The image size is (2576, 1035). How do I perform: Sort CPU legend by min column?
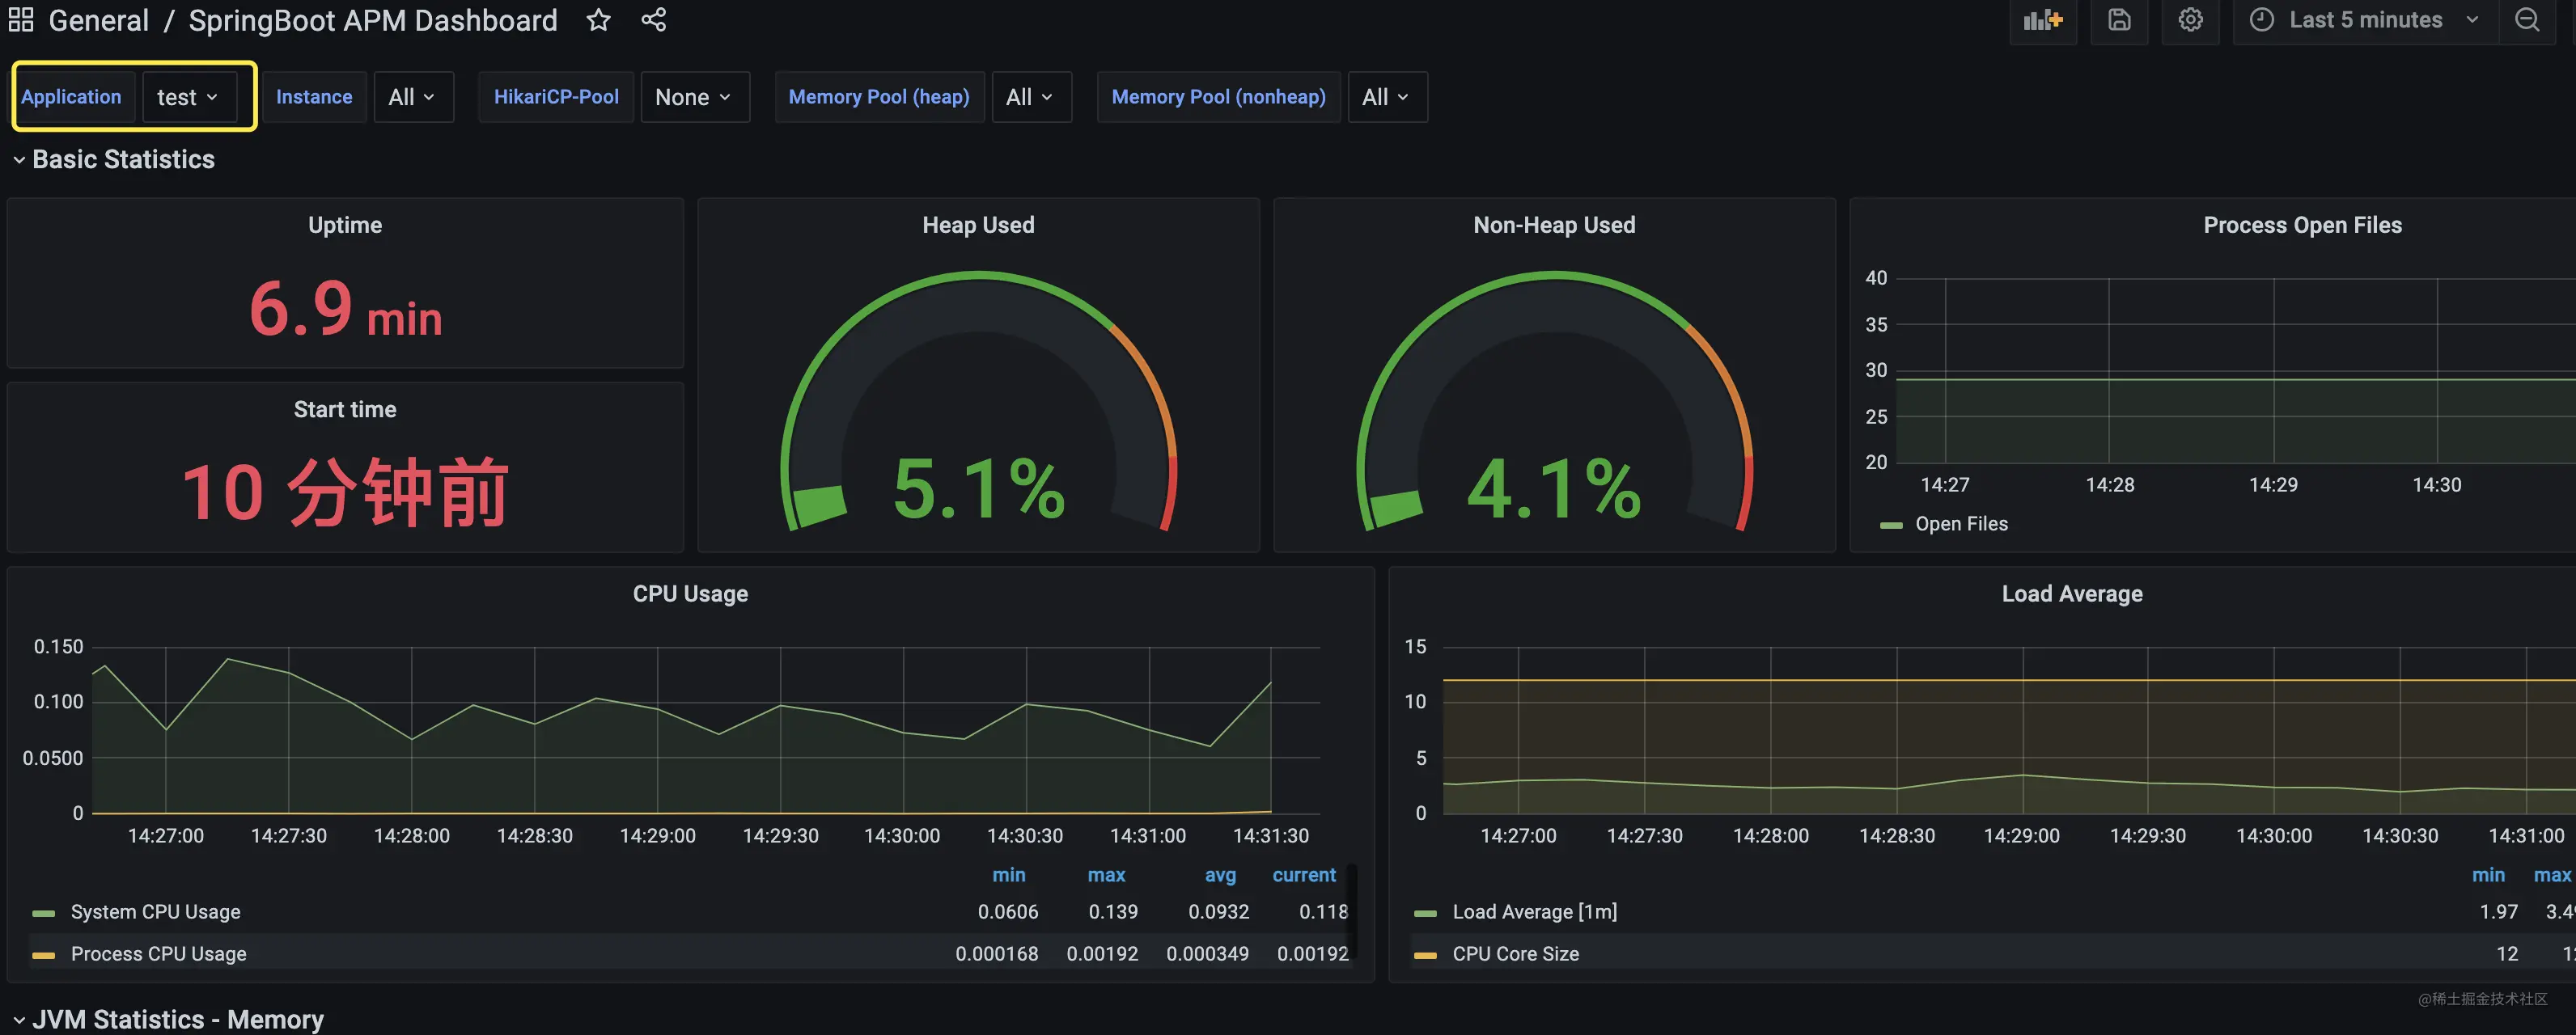click(x=1008, y=875)
